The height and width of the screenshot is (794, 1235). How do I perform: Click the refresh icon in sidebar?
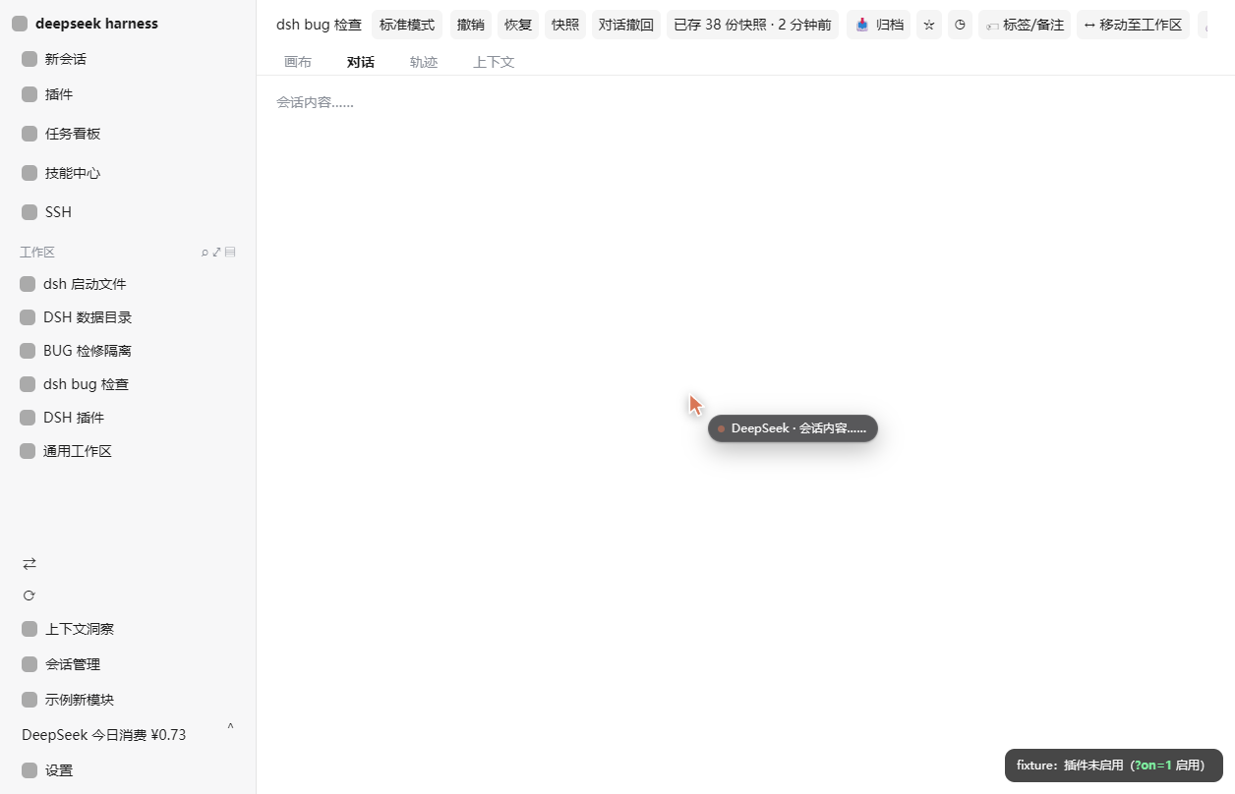pyautogui.click(x=29, y=595)
